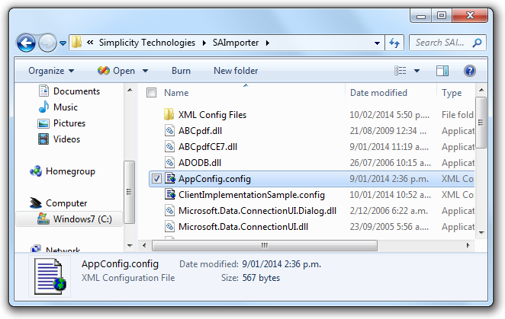Click the AppConfig.config file icon in list
Screen dimensions: 505x319
coord(170,178)
